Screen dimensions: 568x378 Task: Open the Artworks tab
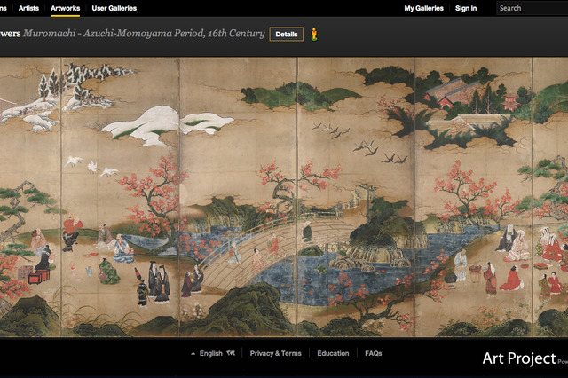65,8
